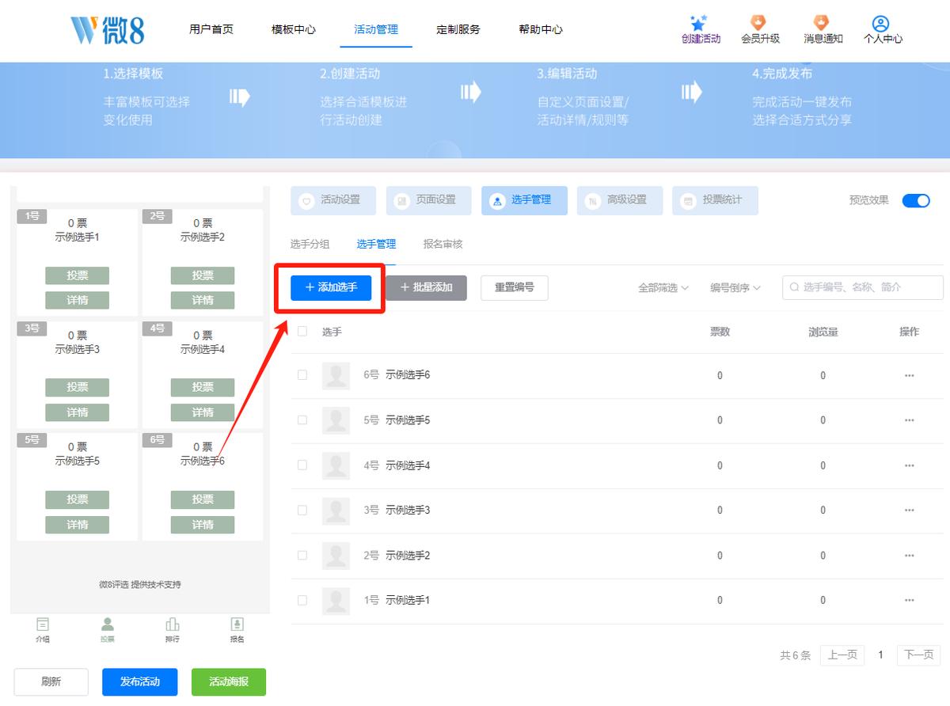Screen dimensions: 950x706
Task: Click 投票 button for 示例选手1 preview card
Action: pos(77,275)
